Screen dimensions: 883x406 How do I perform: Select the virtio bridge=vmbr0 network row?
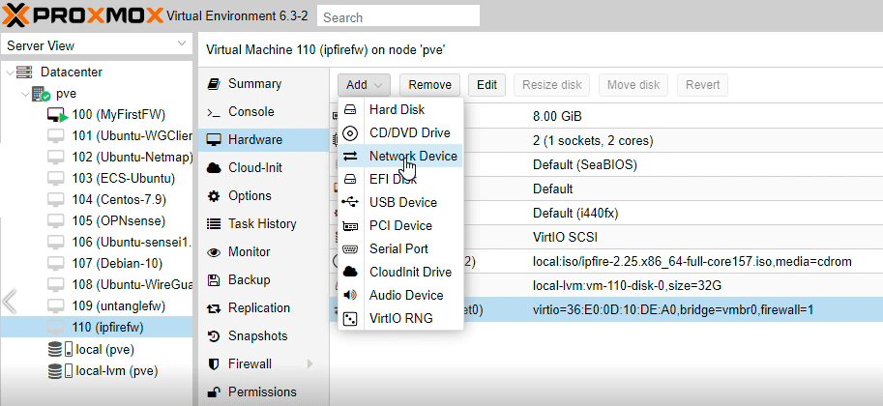coord(606,310)
